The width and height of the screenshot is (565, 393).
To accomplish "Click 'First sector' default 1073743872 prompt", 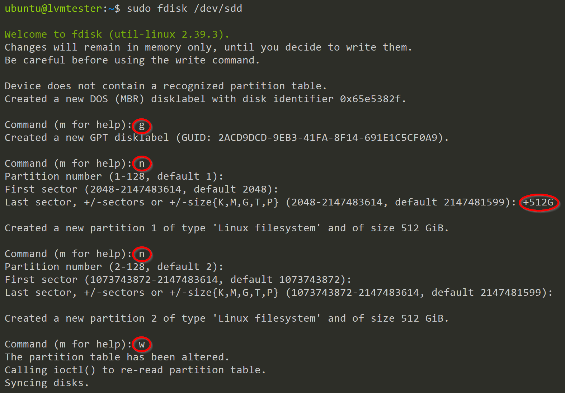I will (x=178, y=280).
